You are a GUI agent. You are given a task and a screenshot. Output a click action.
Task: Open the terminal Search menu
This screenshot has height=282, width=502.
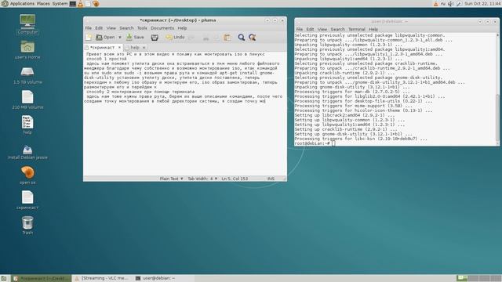pos(337,29)
